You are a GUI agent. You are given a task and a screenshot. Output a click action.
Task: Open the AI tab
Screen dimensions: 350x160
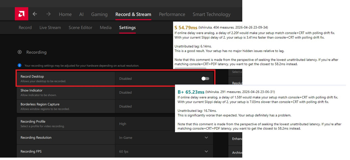pyautogui.click(x=81, y=14)
